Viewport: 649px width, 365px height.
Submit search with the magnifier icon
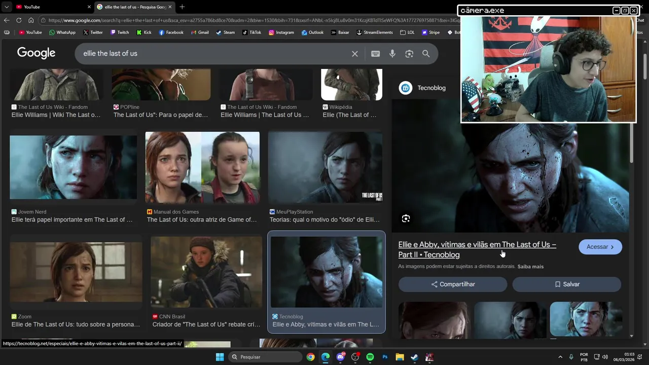[x=426, y=54]
